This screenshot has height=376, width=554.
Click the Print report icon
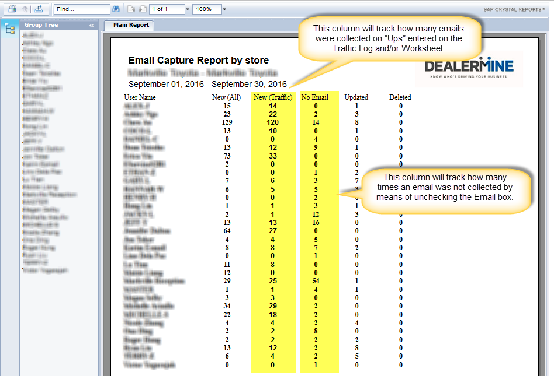pyautogui.click(x=12, y=9)
